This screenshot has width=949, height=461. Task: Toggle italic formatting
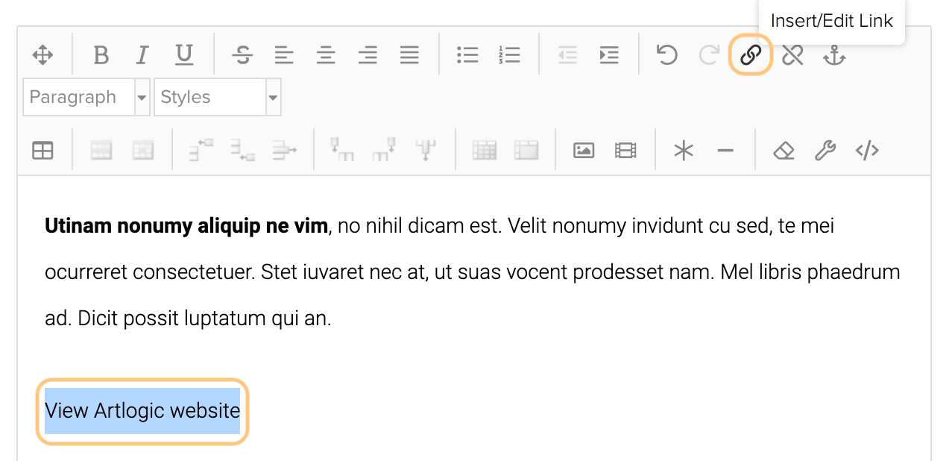pyautogui.click(x=142, y=54)
